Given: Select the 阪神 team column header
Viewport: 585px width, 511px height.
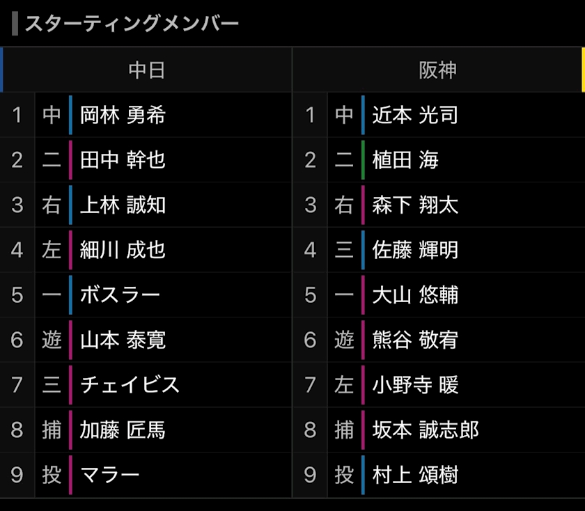Looking at the screenshot, I should tap(438, 70).
